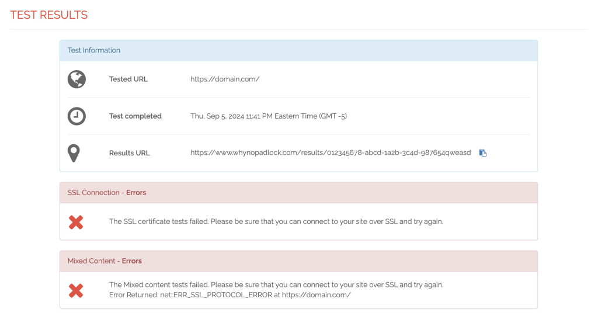Click the red X icon under SSL Connection
Viewport: 598px width, 316px height.
pos(76,222)
